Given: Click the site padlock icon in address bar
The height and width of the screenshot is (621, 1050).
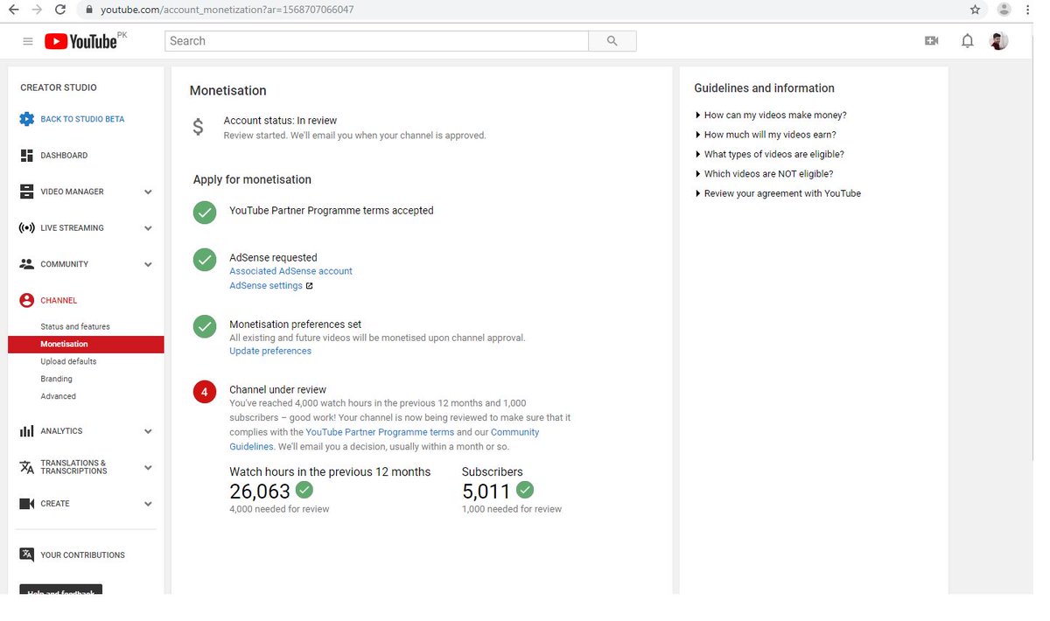Looking at the screenshot, I should coord(87,10).
